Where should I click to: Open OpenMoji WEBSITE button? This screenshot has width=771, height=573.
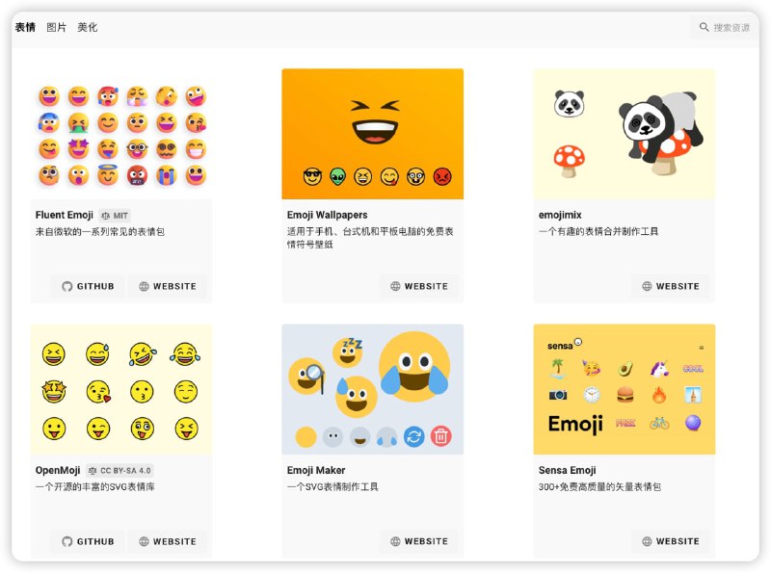coord(168,541)
